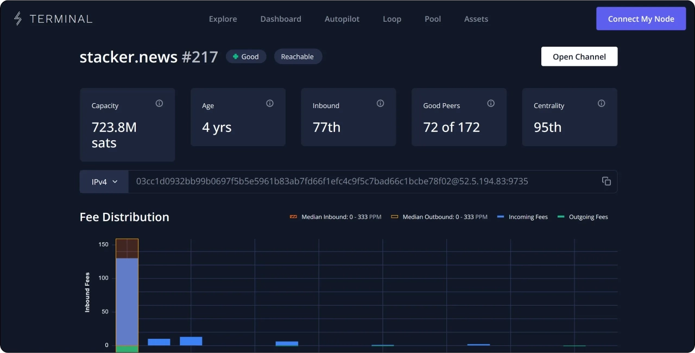Expand the IPv4 address type dropdown
695x353 pixels.
[x=104, y=182]
